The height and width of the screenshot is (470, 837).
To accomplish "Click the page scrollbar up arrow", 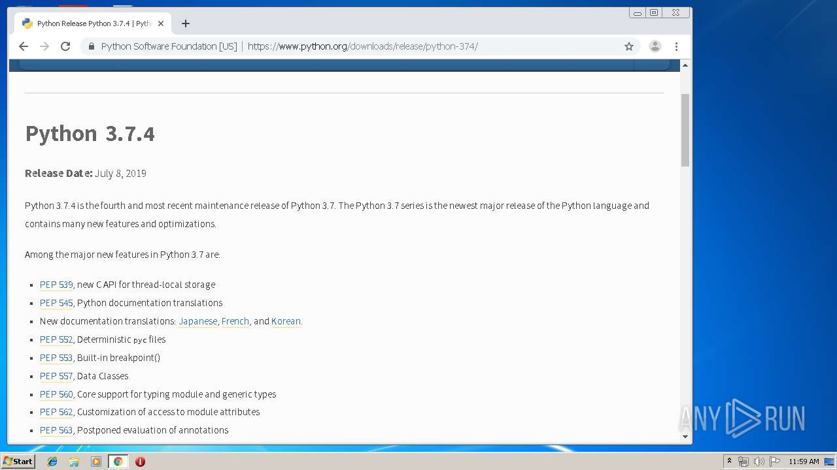I will point(685,65).
